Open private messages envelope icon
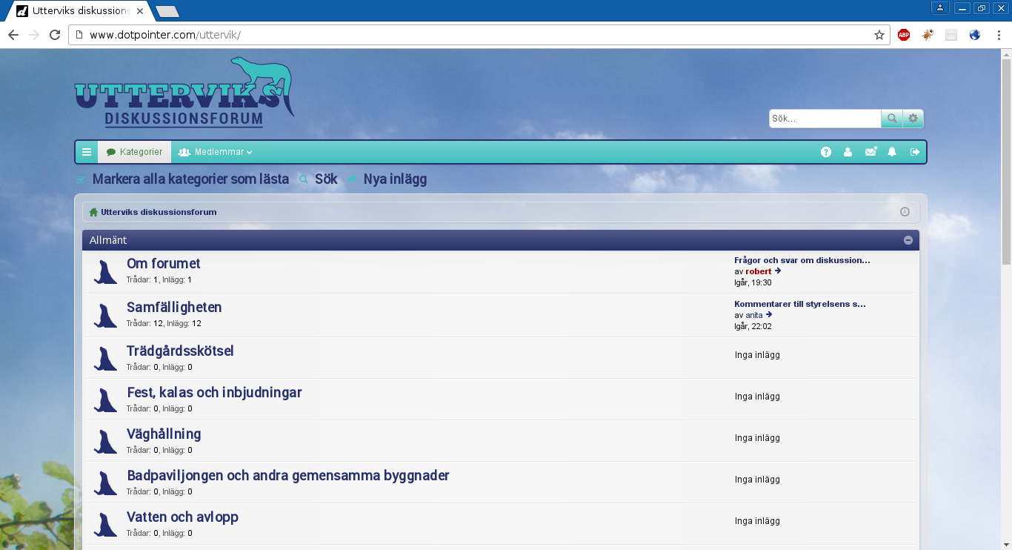This screenshot has width=1012, height=550. point(870,152)
